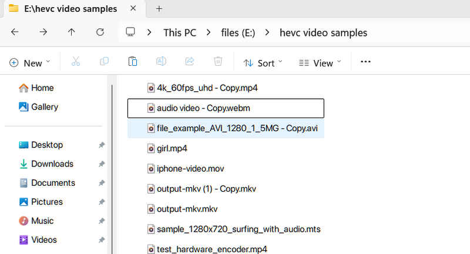Image resolution: width=470 pixels, height=254 pixels.
Task: Unpin Desktop using its pin icon
Action: (102, 145)
